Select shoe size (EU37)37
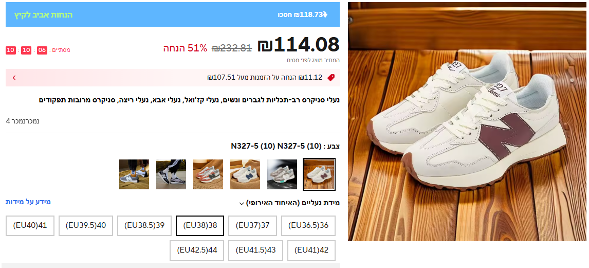Image resolution: width=589 pixels, height=268 pixels. click(x=252, y=225)
